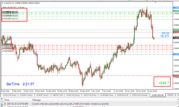
Task: Click the AUDCAD,H4 OHLC header text in the chart
Action: coord(22,3)
